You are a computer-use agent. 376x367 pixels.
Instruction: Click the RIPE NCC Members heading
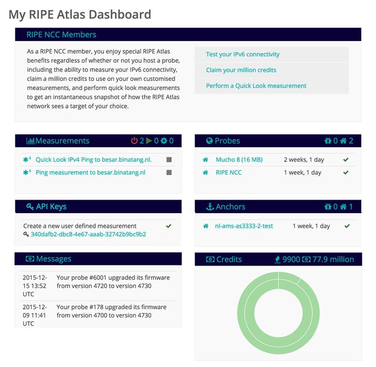[61, 35]
